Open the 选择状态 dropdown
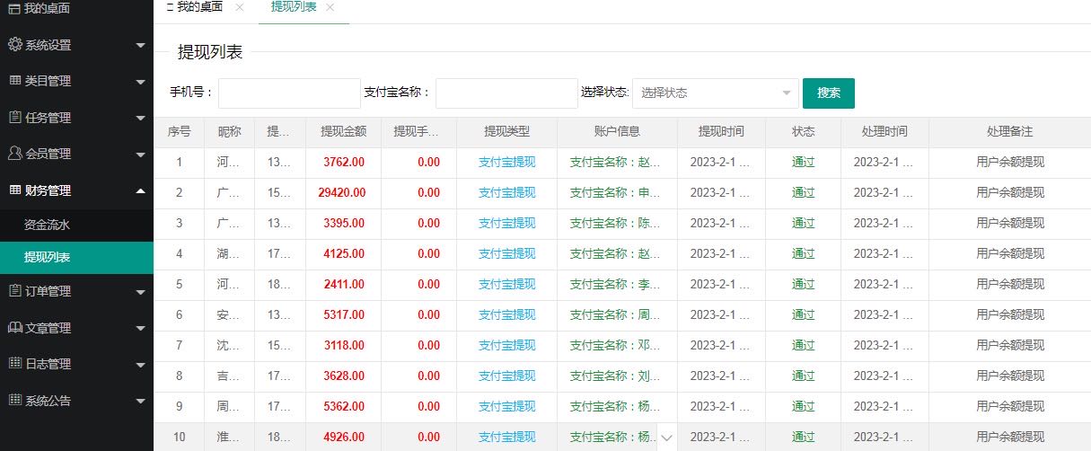Image resolution: width=1091 pixels, height=451 pixels. click(715, 93)
